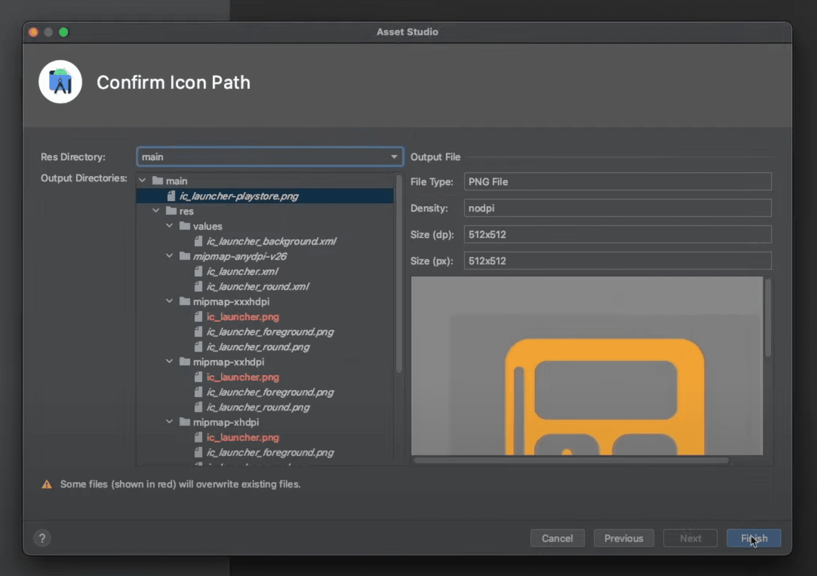817x576 pixels.
Task: Click the res folder icon
Action: (172, 211)
